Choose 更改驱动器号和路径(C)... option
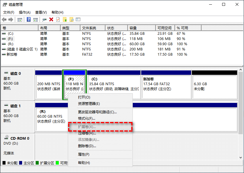The image size is (244, 173). 97,112
